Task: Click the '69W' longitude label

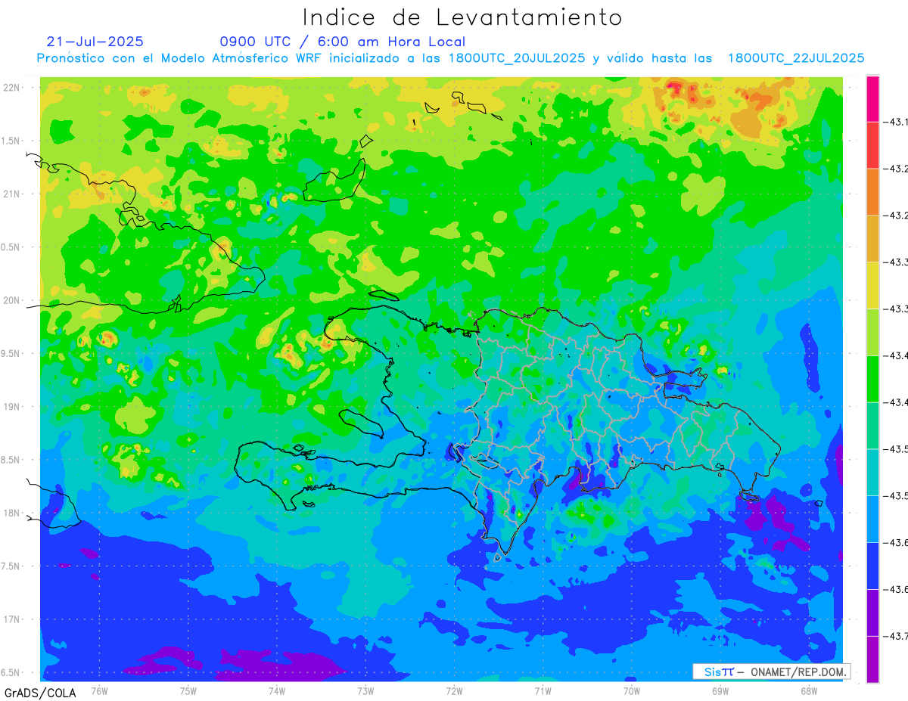Action: point(720,690)
